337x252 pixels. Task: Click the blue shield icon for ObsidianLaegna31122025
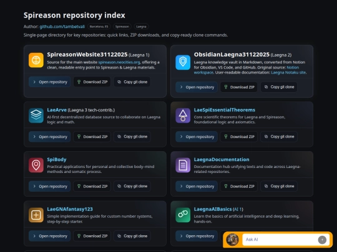pyautogui.click(x=183, y=62)
